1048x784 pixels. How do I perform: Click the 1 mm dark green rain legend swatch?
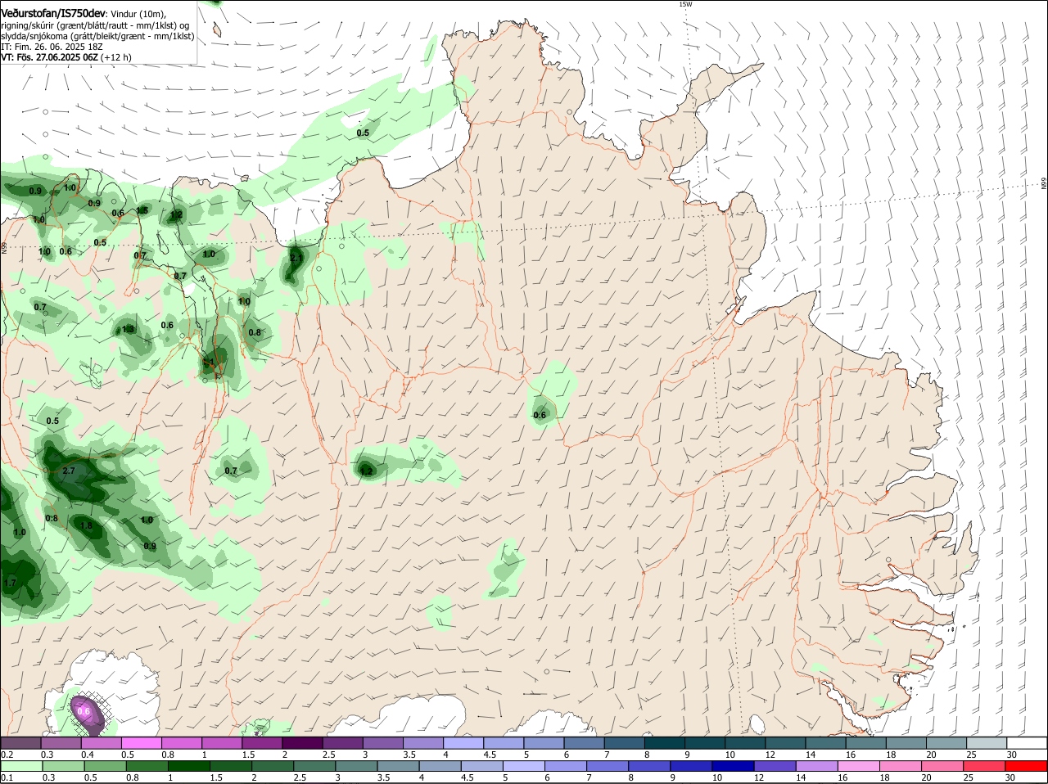coord(188,765)
